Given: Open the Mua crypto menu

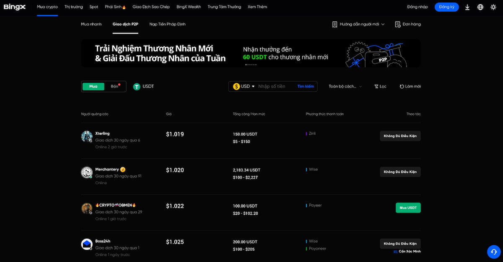Looking at the screenshot, I should [x=47, y=7].
